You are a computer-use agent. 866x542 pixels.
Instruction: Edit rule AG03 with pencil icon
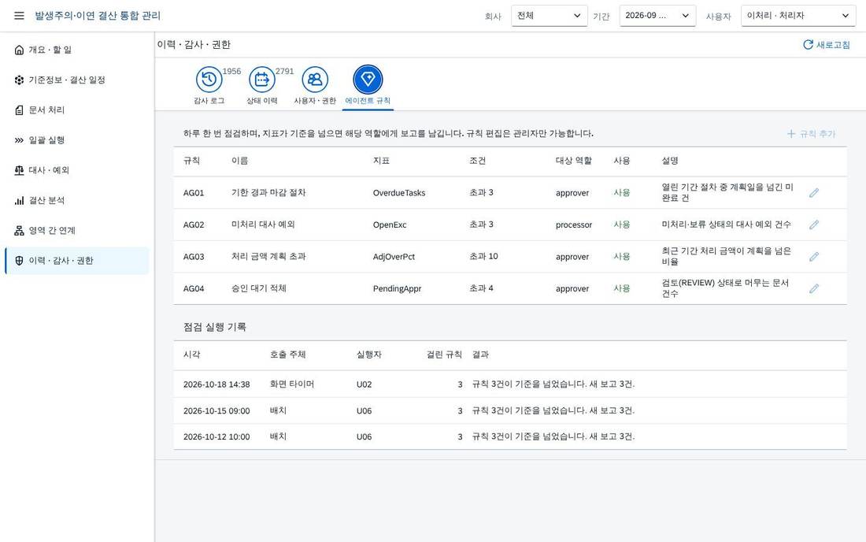pos(813,257)
